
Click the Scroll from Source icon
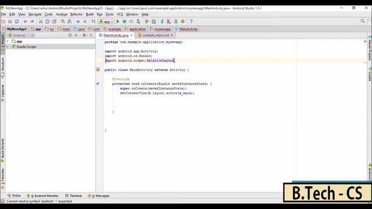pyautogui.click(x=70, y=35)
